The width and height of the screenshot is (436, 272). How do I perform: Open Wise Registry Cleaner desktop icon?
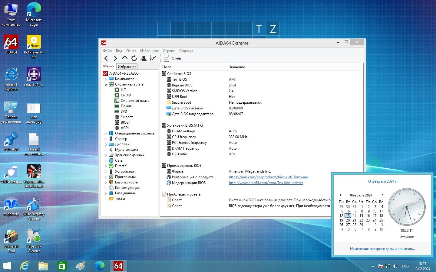34,208
